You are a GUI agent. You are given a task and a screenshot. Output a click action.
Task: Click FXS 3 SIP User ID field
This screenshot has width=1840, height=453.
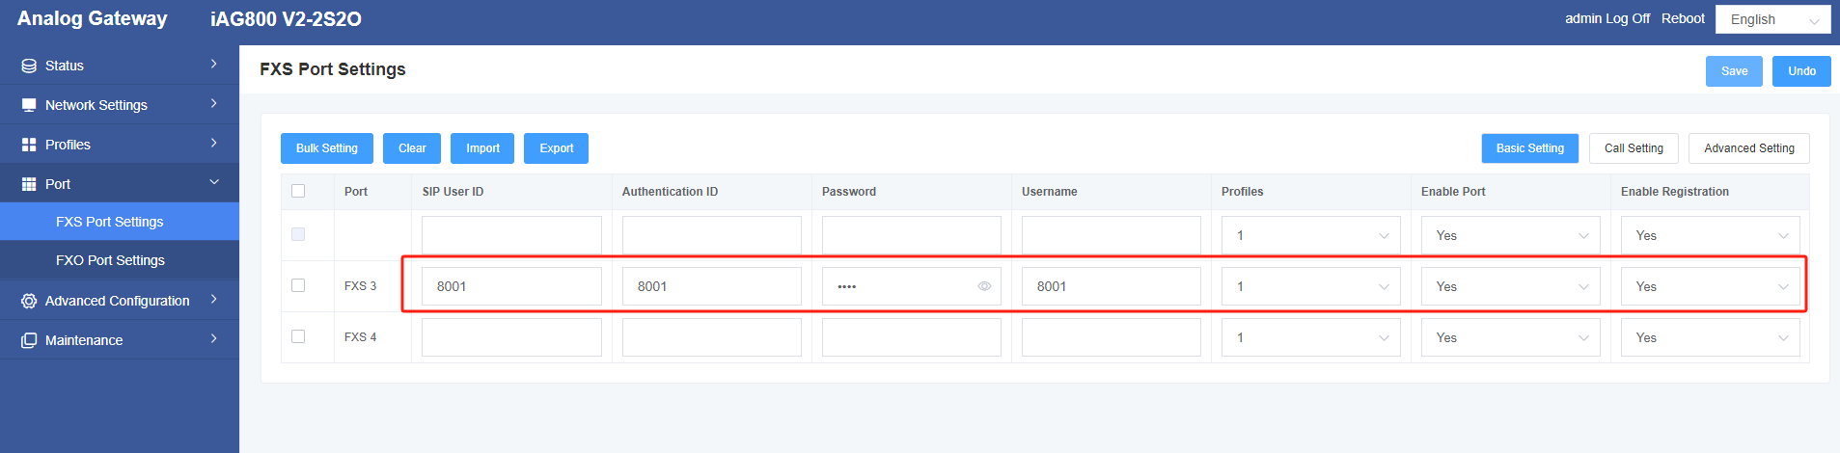coord(511,286)
